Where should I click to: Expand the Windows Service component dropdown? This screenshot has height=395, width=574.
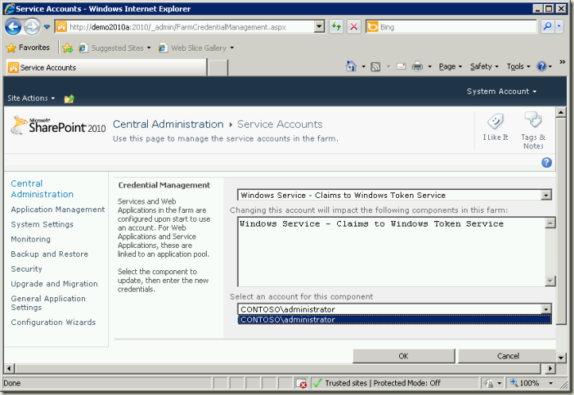(x=546, y=196)
